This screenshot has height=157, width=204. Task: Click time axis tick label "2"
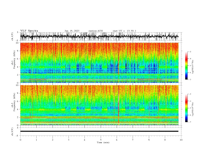(x=53, y=140)
